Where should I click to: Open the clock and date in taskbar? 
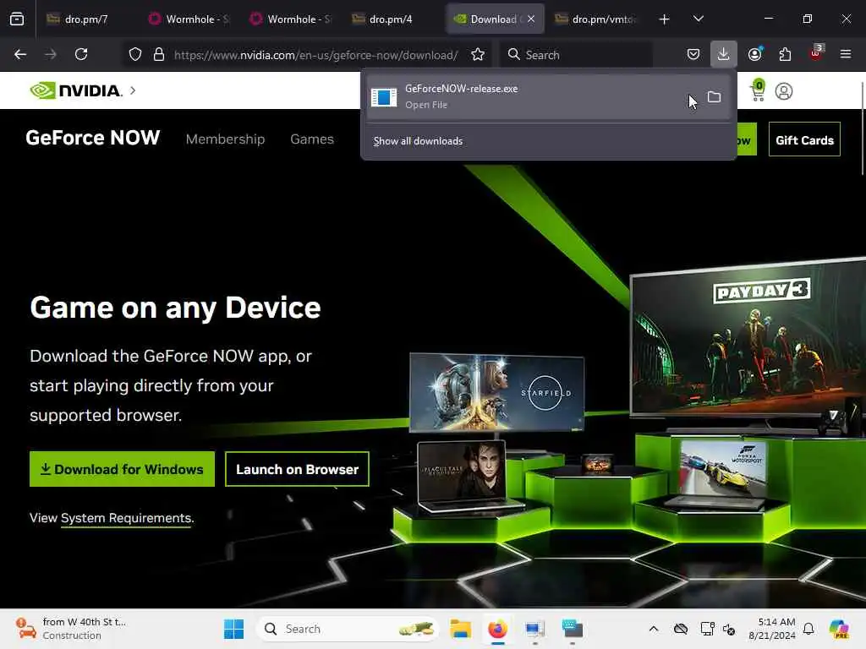pyautogui.click(x=771, y=629)
